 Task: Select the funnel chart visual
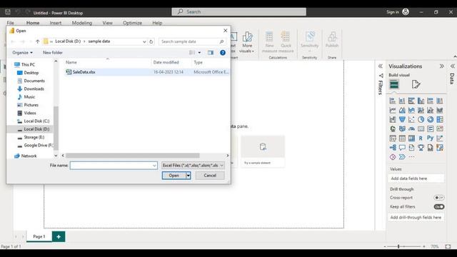click(x=402, y=119)
